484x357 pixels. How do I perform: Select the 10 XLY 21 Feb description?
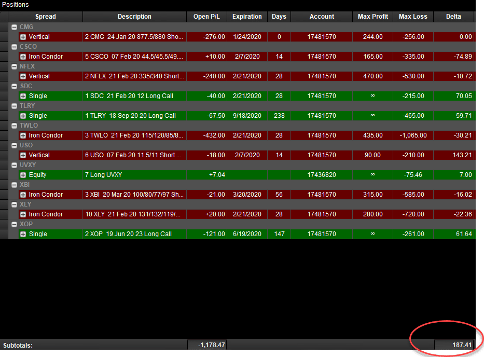tap(134, 214)
